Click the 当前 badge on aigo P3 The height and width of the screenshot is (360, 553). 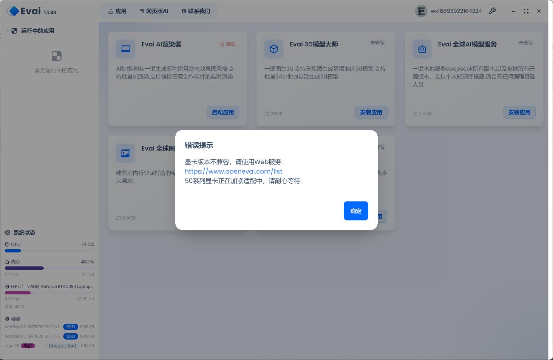(x=28, y=346)
